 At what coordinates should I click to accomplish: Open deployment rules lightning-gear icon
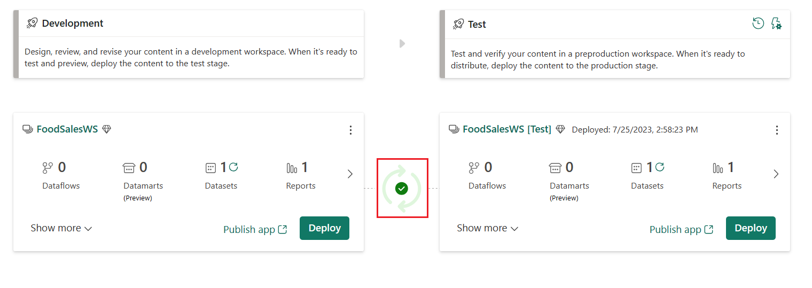[776, 24]
